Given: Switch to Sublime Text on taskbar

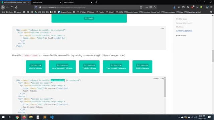Looking at the screenshot, I should point(45,117).
